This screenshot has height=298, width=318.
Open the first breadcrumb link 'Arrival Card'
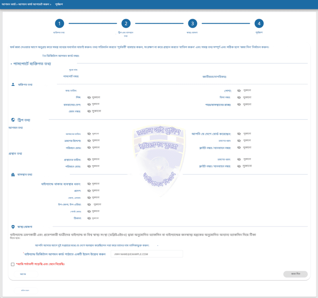coord(8,4)
